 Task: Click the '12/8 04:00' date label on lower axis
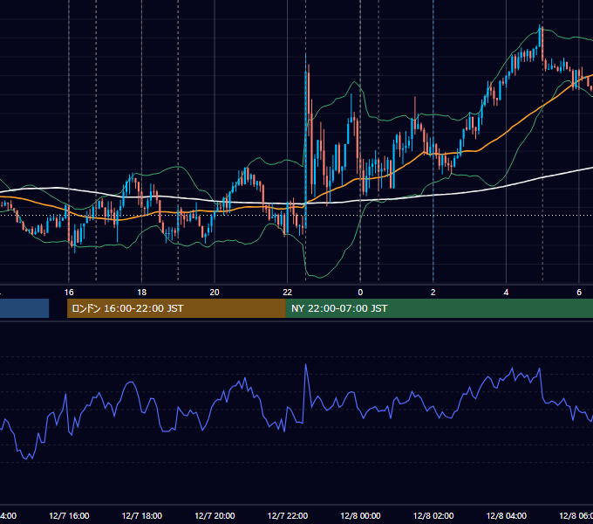click(507, 516)
